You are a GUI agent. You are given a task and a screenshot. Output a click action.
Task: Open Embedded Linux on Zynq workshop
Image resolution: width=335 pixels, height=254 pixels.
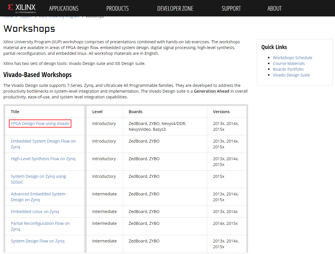tap(35, 212)
